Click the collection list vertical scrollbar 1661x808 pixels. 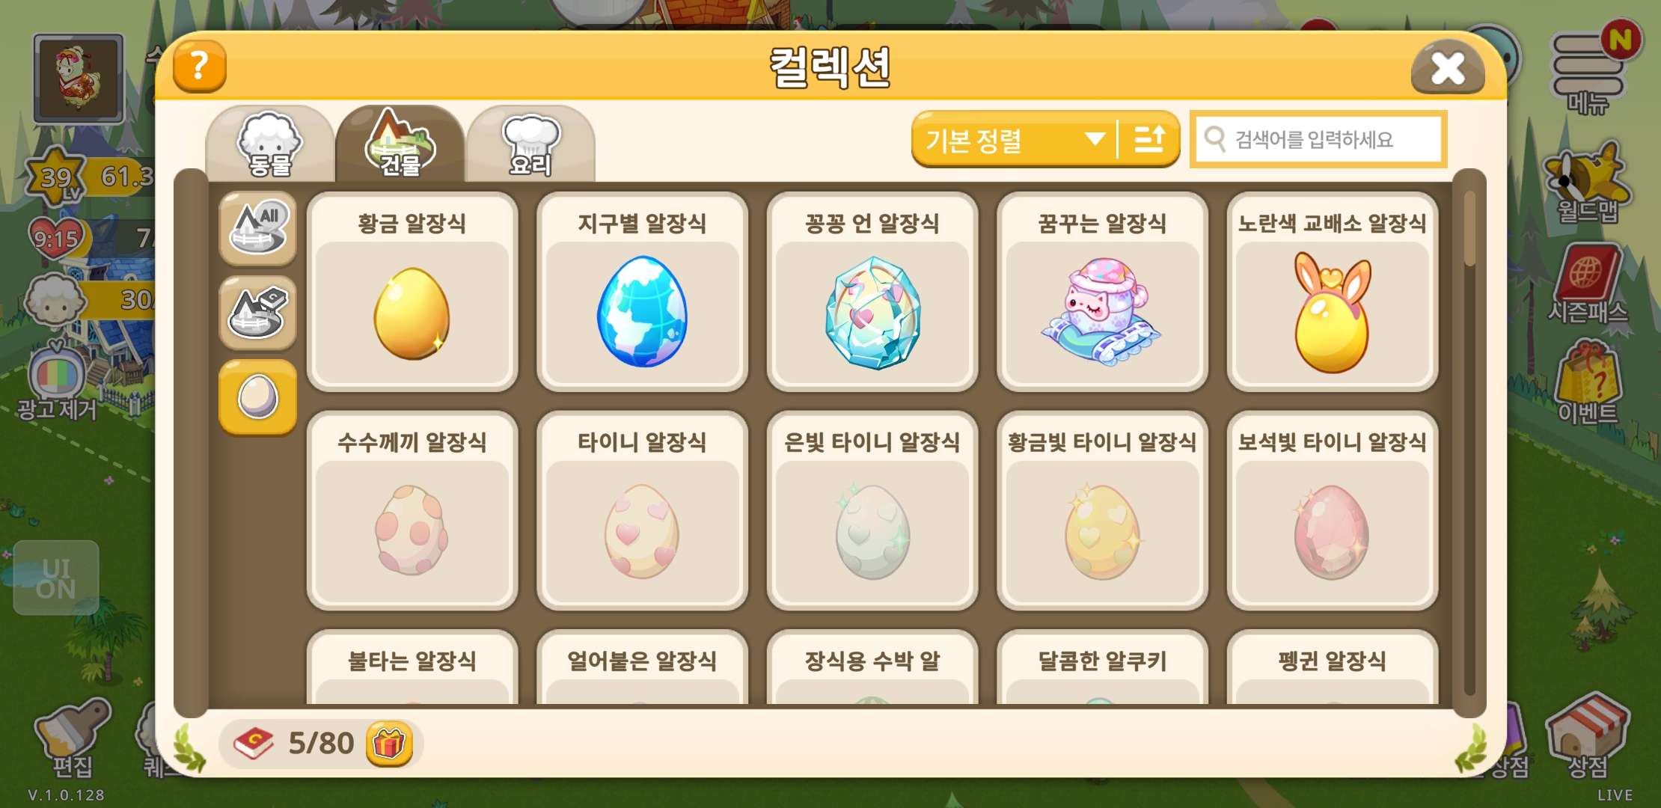click(x=1469, y=441)
